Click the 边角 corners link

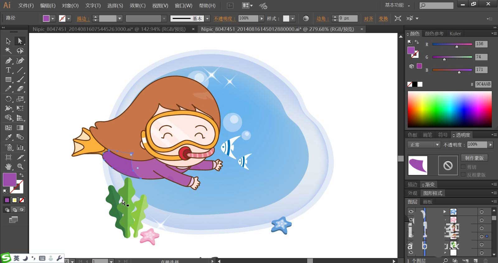click(323, 19)
